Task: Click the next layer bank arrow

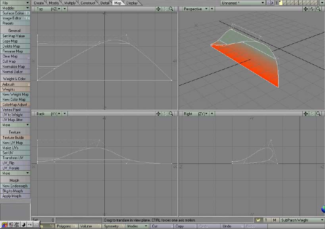Action: [x=272, y=3]
